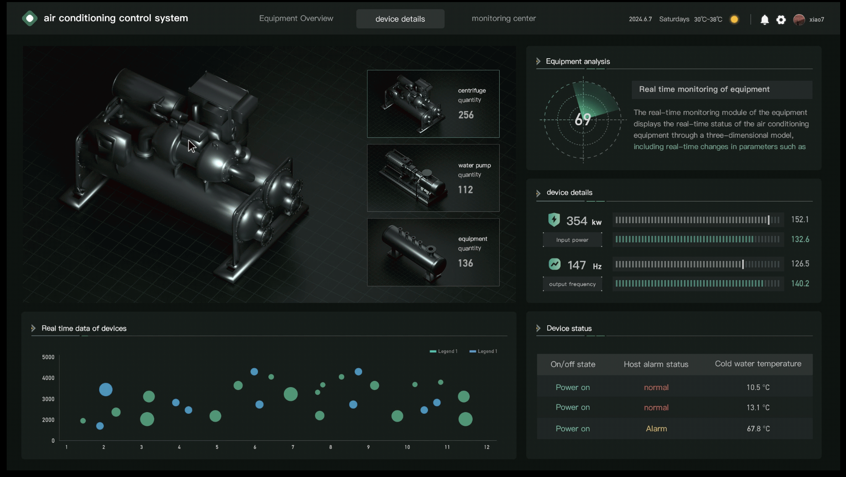The width and height of the screenshot is (846, 477).
Task: Click the 152.1 input power slider bar
Action: click(x=697, y=220)
